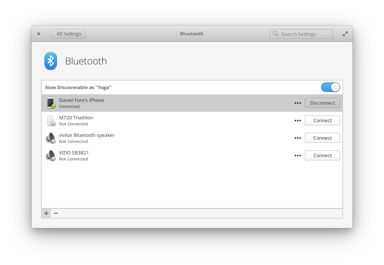Open options for vivitar Bluetooth speaker
The height and width of the screenshot is (265, 384).
point(298,138)
